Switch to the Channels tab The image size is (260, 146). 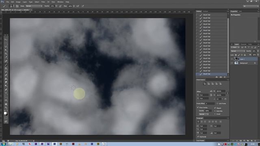pos(243,44)
